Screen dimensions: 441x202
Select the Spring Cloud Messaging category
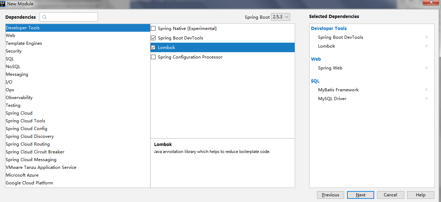pos(78,160)
